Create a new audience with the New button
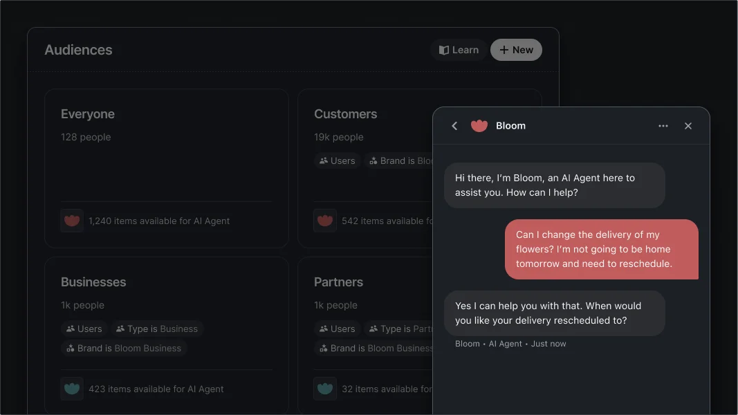 (516, 50)
